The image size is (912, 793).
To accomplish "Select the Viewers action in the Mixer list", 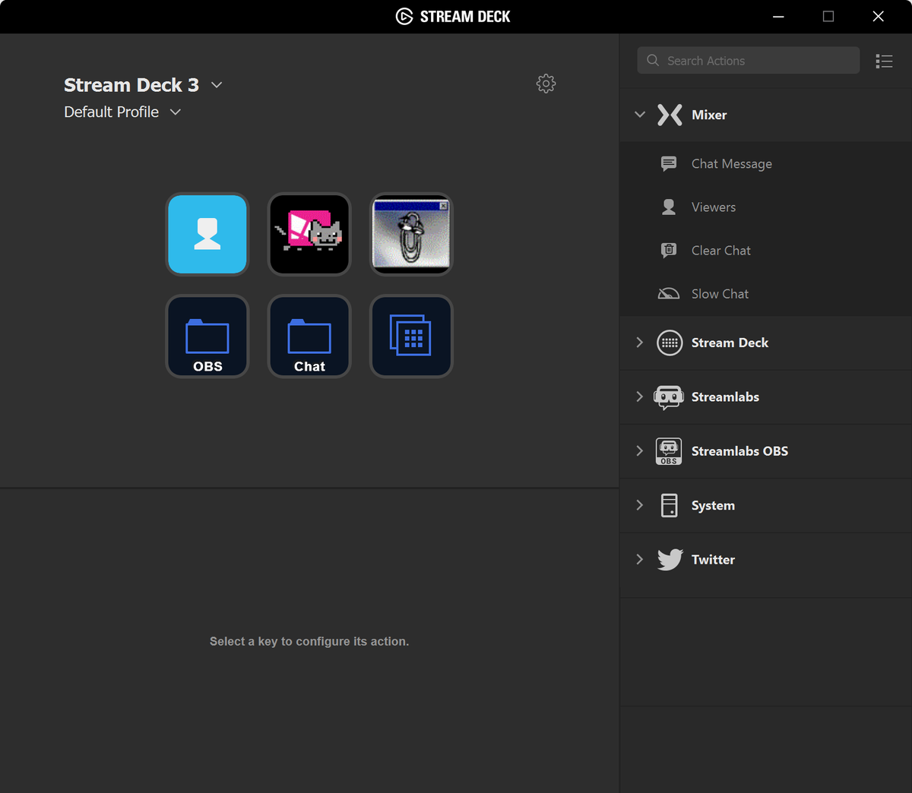I will pyautogui.click(x=713, y=207).
